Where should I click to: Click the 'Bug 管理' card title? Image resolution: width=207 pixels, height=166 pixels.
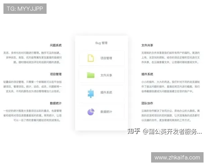(101, 43)
